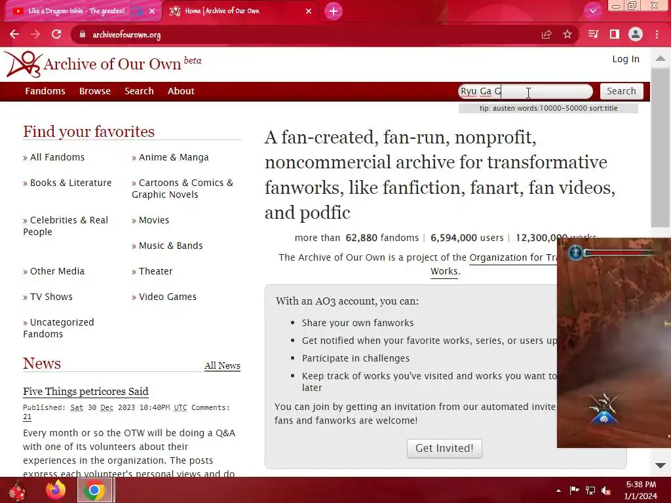Click the muted volume tray icon

pyautogui.click(x=606, y=491)
